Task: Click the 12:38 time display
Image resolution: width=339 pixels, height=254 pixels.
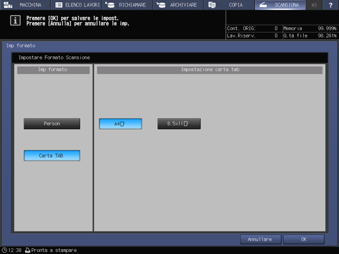Action: click(15, 250)
